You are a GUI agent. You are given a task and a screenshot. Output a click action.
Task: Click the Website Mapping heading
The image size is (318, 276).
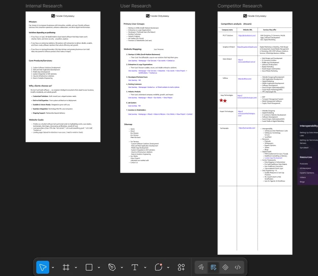click(133, 49)
